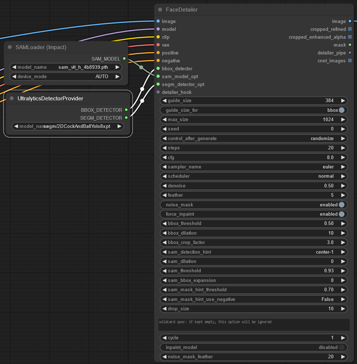
Task: Click the wildcard spec text field
Action: point(254,325)
